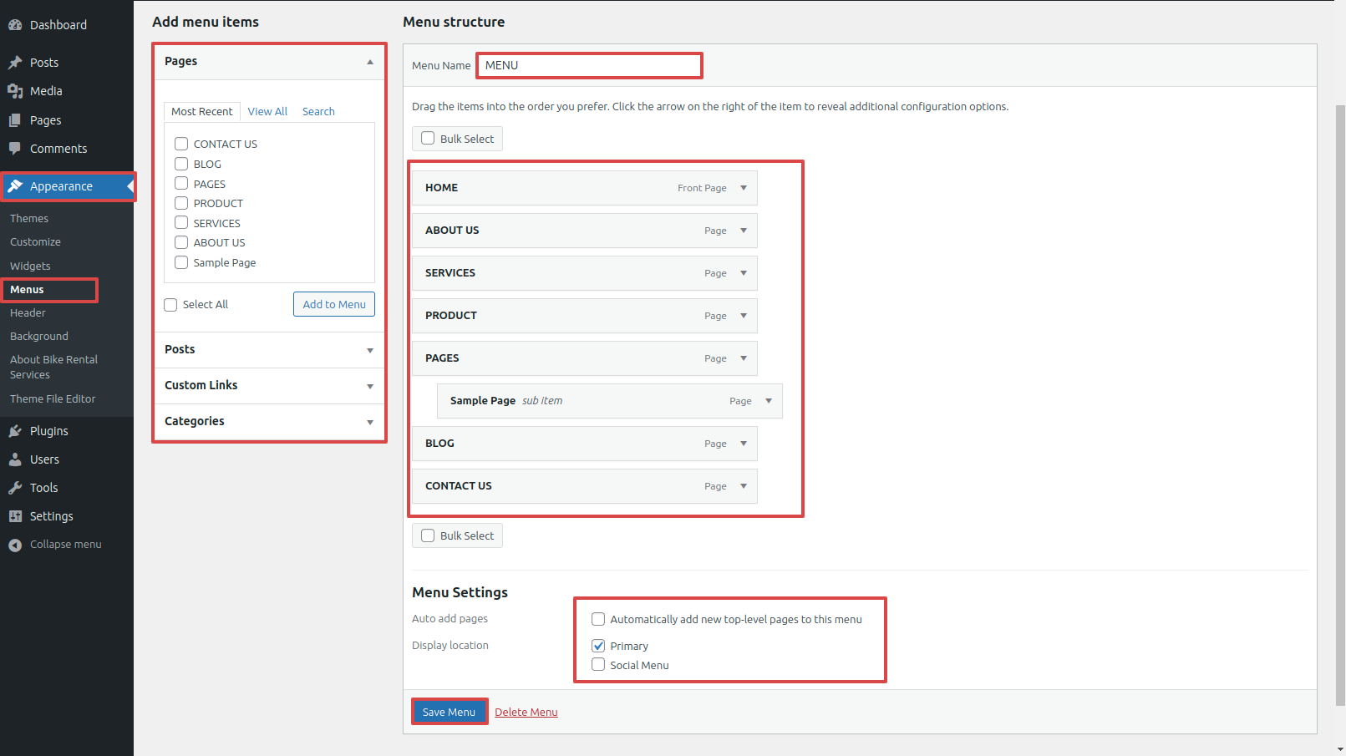The width and height of the screenshot is (1346, 756).
Task: Click the Delete Menu link
Action: [x=526, y=712]
